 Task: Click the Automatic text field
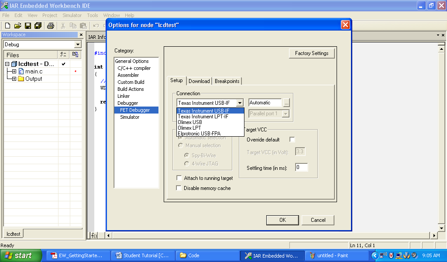(265, 103)
